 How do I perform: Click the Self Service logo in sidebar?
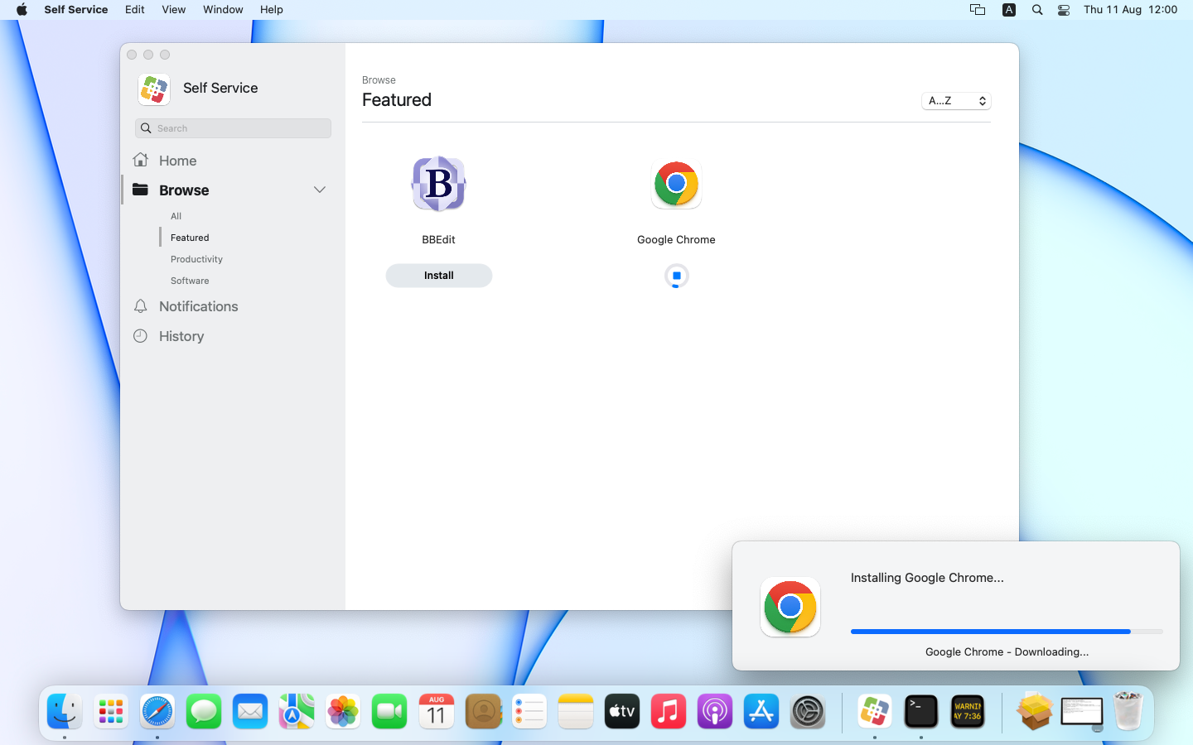[x=154, y=89]
